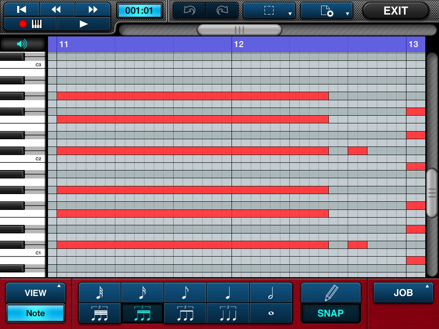
Task: Open the JOB menu
Action: 403,293
